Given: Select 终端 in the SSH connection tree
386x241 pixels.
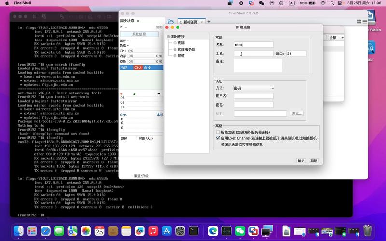Looking at the screenshot, I should 181,43.
